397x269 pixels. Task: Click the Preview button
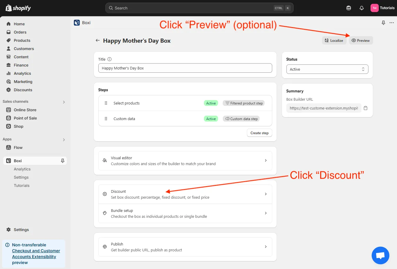(361, 41)
